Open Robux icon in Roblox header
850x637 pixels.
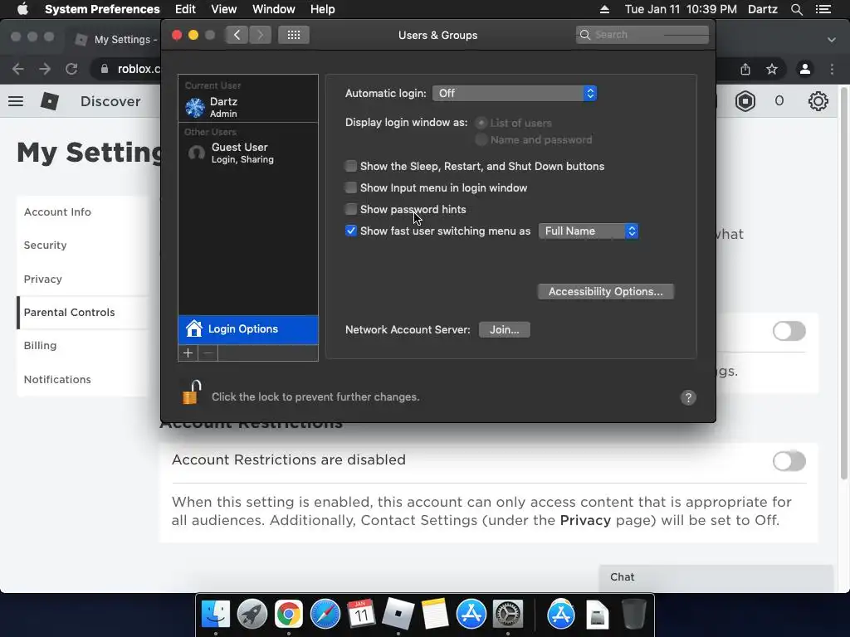click(x=745, y=100)
